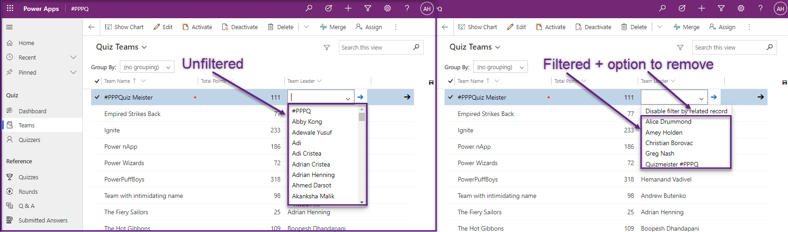Toggle select-all checkmark in left grid header
This screenshot has width=788, height=232.
point(97,81)
